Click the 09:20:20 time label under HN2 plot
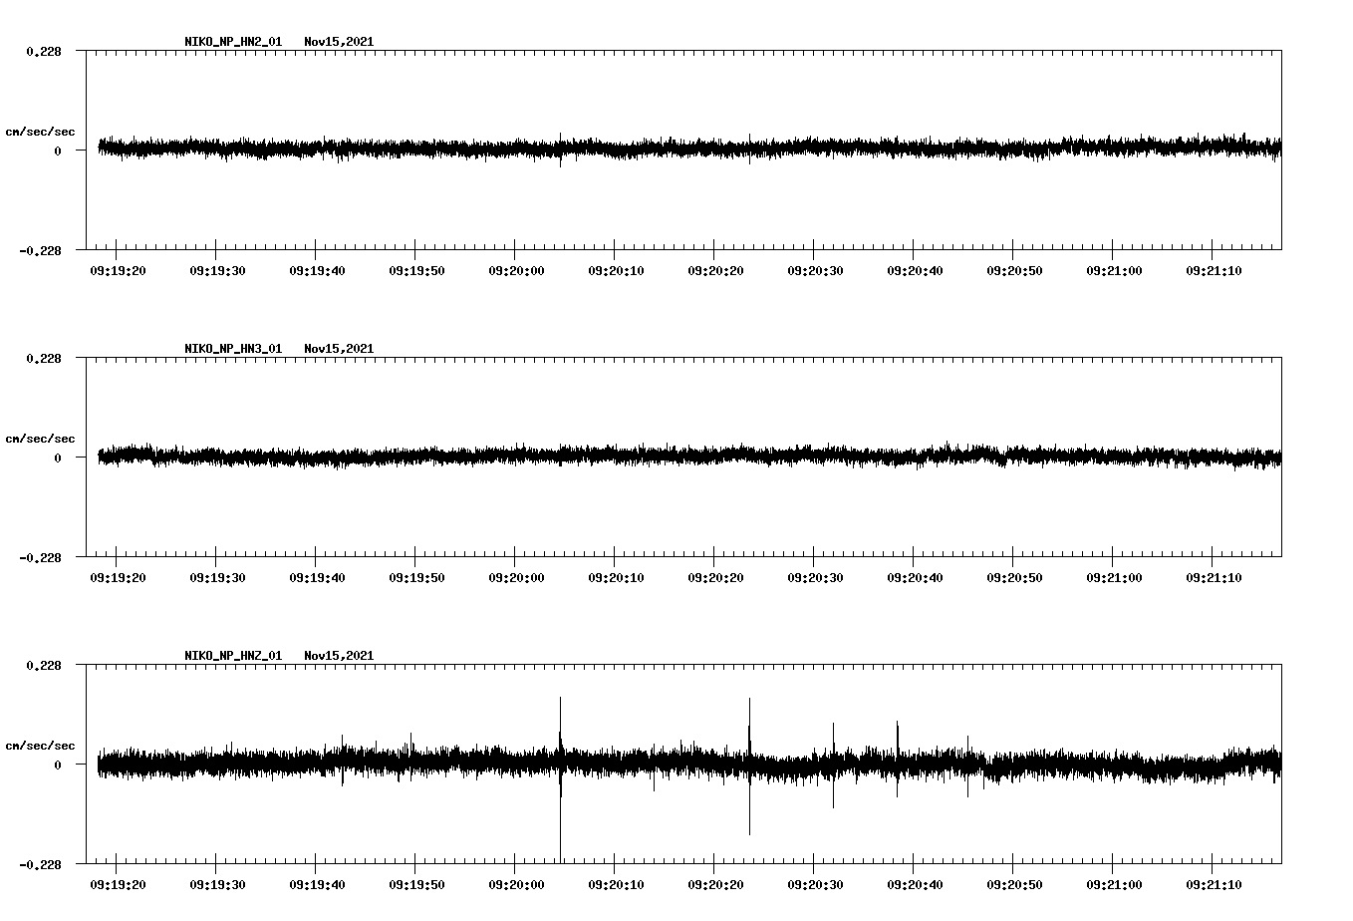Screen dimensions: 1353x921 tap(715, 270)
